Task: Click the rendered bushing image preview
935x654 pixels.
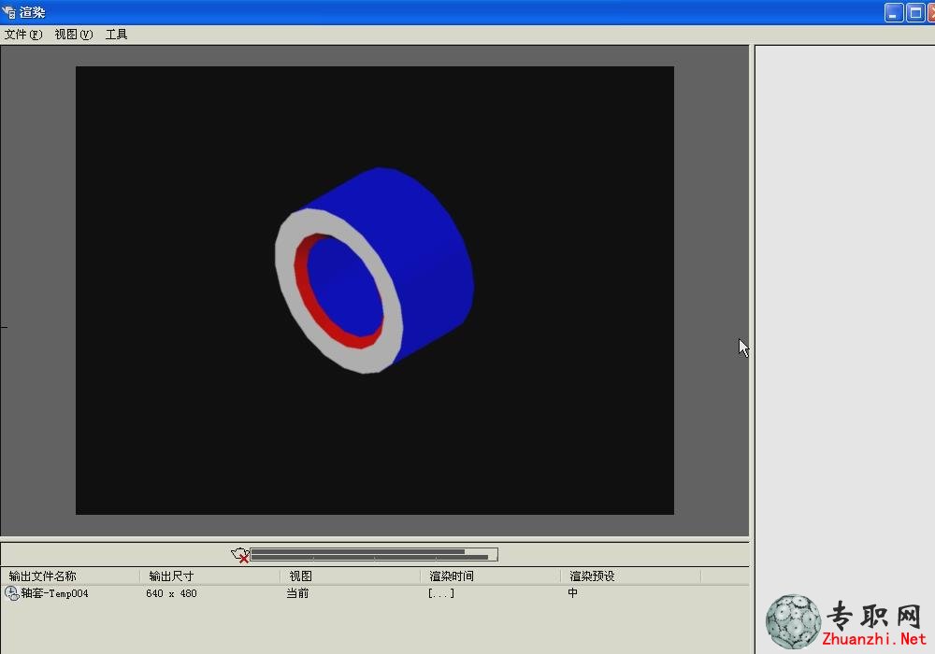Action: pos(375,290)
